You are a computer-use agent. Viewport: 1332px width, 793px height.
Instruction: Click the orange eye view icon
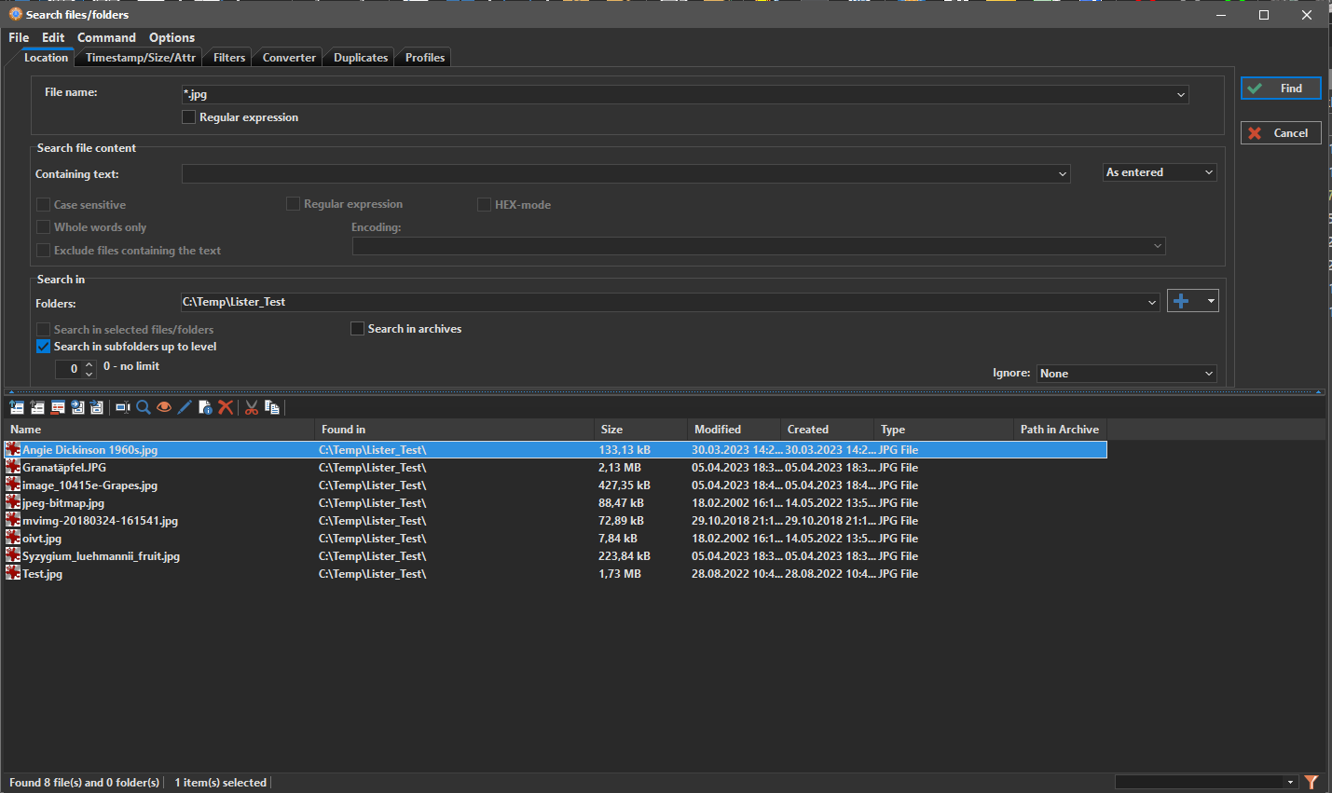pyautogui.click(x=164, y=407)
